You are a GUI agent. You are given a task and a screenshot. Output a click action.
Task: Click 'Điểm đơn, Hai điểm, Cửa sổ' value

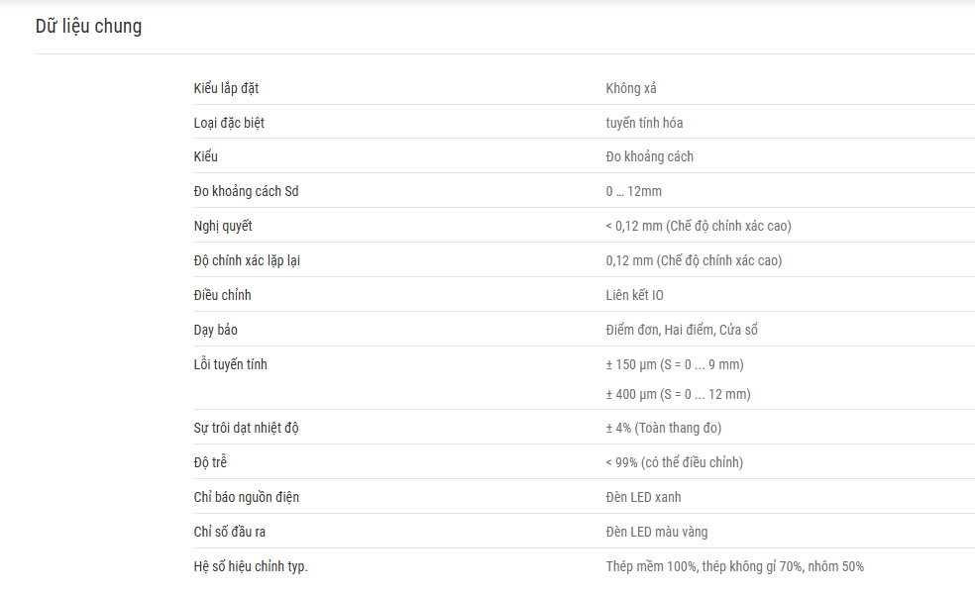coord(682,330)
